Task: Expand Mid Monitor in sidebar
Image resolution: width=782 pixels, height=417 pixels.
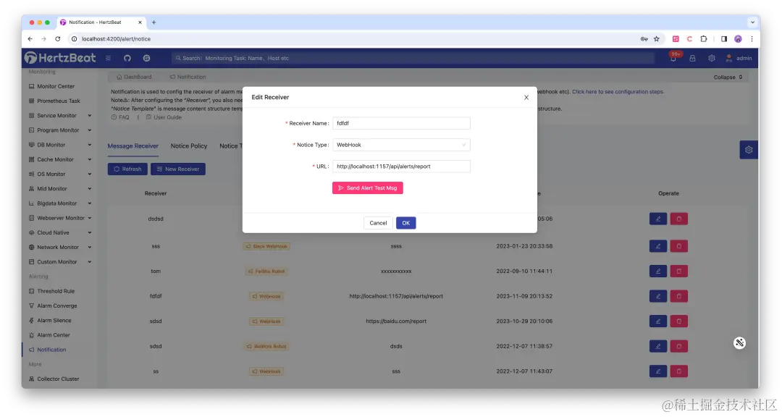Action: (x=60, y=188)
